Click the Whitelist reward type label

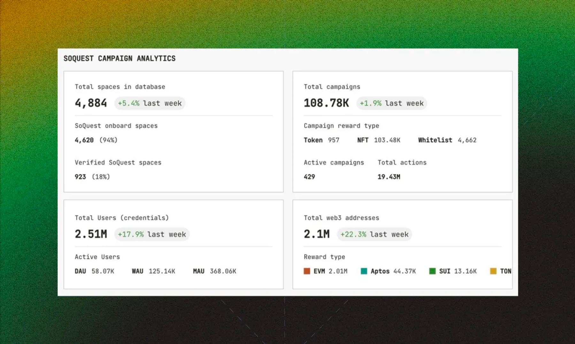pos(435,140)
